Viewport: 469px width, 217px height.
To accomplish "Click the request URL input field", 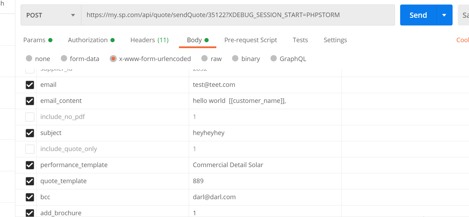I will pyautogui.click(x=238, y=15).
